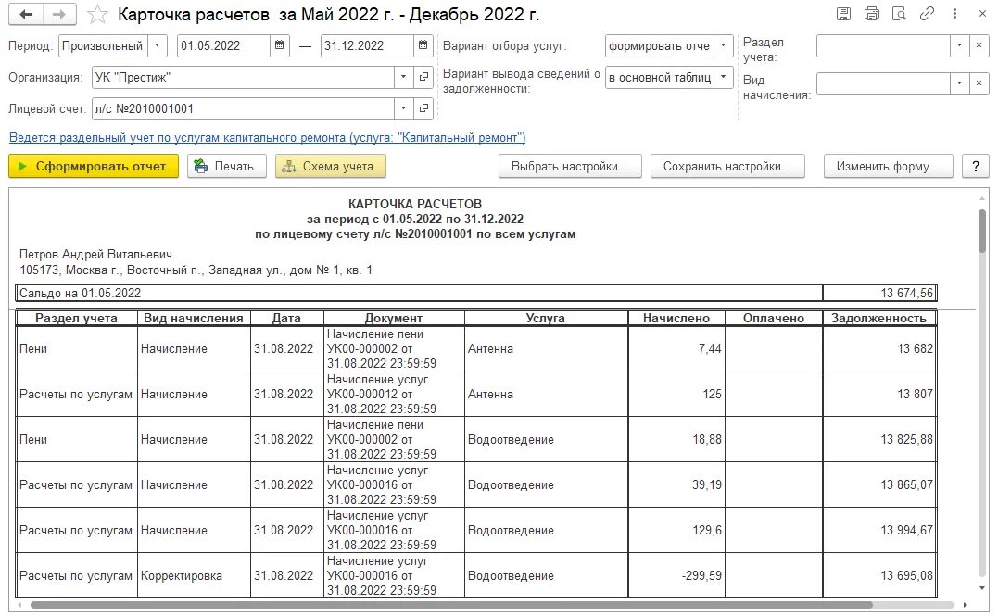Click the scroll right arrow of report

click(x=965, y=605)
